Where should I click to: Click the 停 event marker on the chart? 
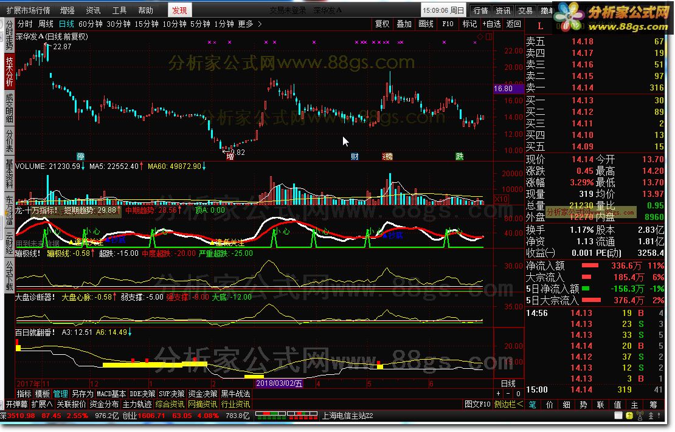click(80, 156)
